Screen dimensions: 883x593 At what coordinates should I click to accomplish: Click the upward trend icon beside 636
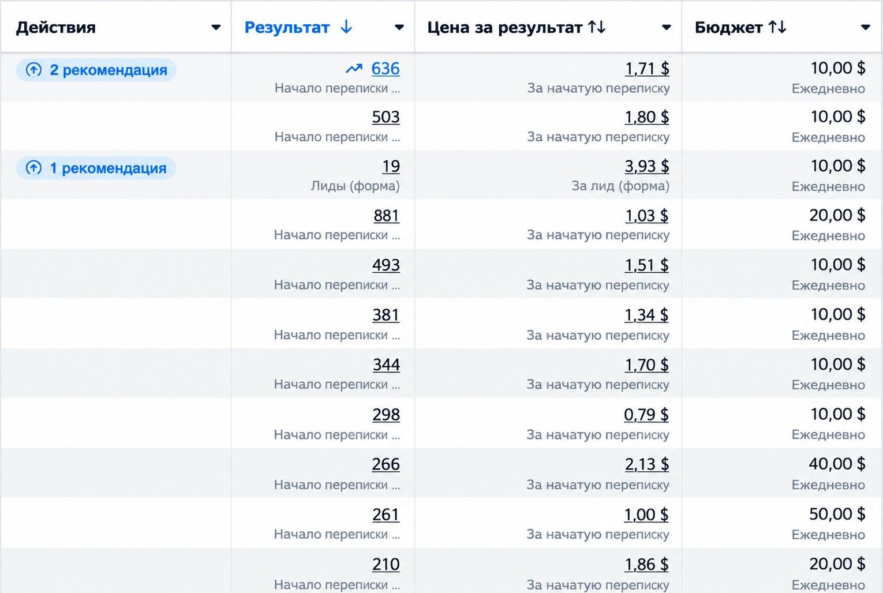coord(354,69)
